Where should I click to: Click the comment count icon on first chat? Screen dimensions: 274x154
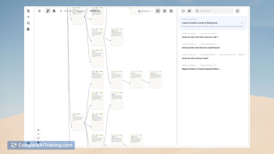(243, 23)
